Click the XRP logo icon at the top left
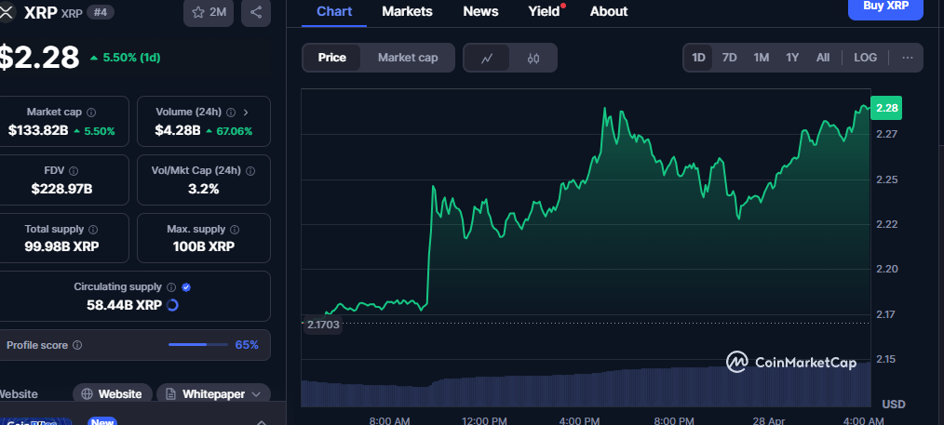This screenshot has height=425, width=944. point(6,12)
